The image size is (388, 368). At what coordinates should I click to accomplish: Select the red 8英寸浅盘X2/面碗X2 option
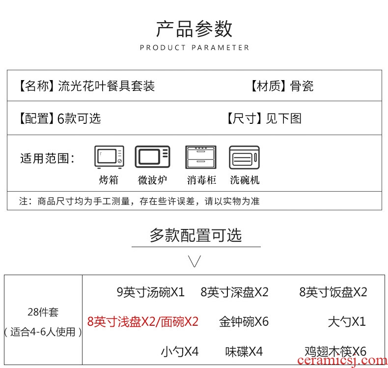coord(143,322)
